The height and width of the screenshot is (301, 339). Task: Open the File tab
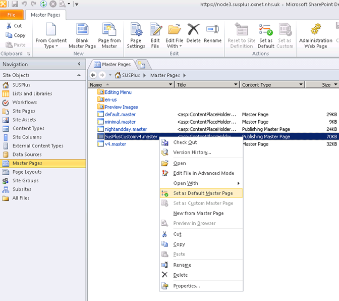point(11,15)
